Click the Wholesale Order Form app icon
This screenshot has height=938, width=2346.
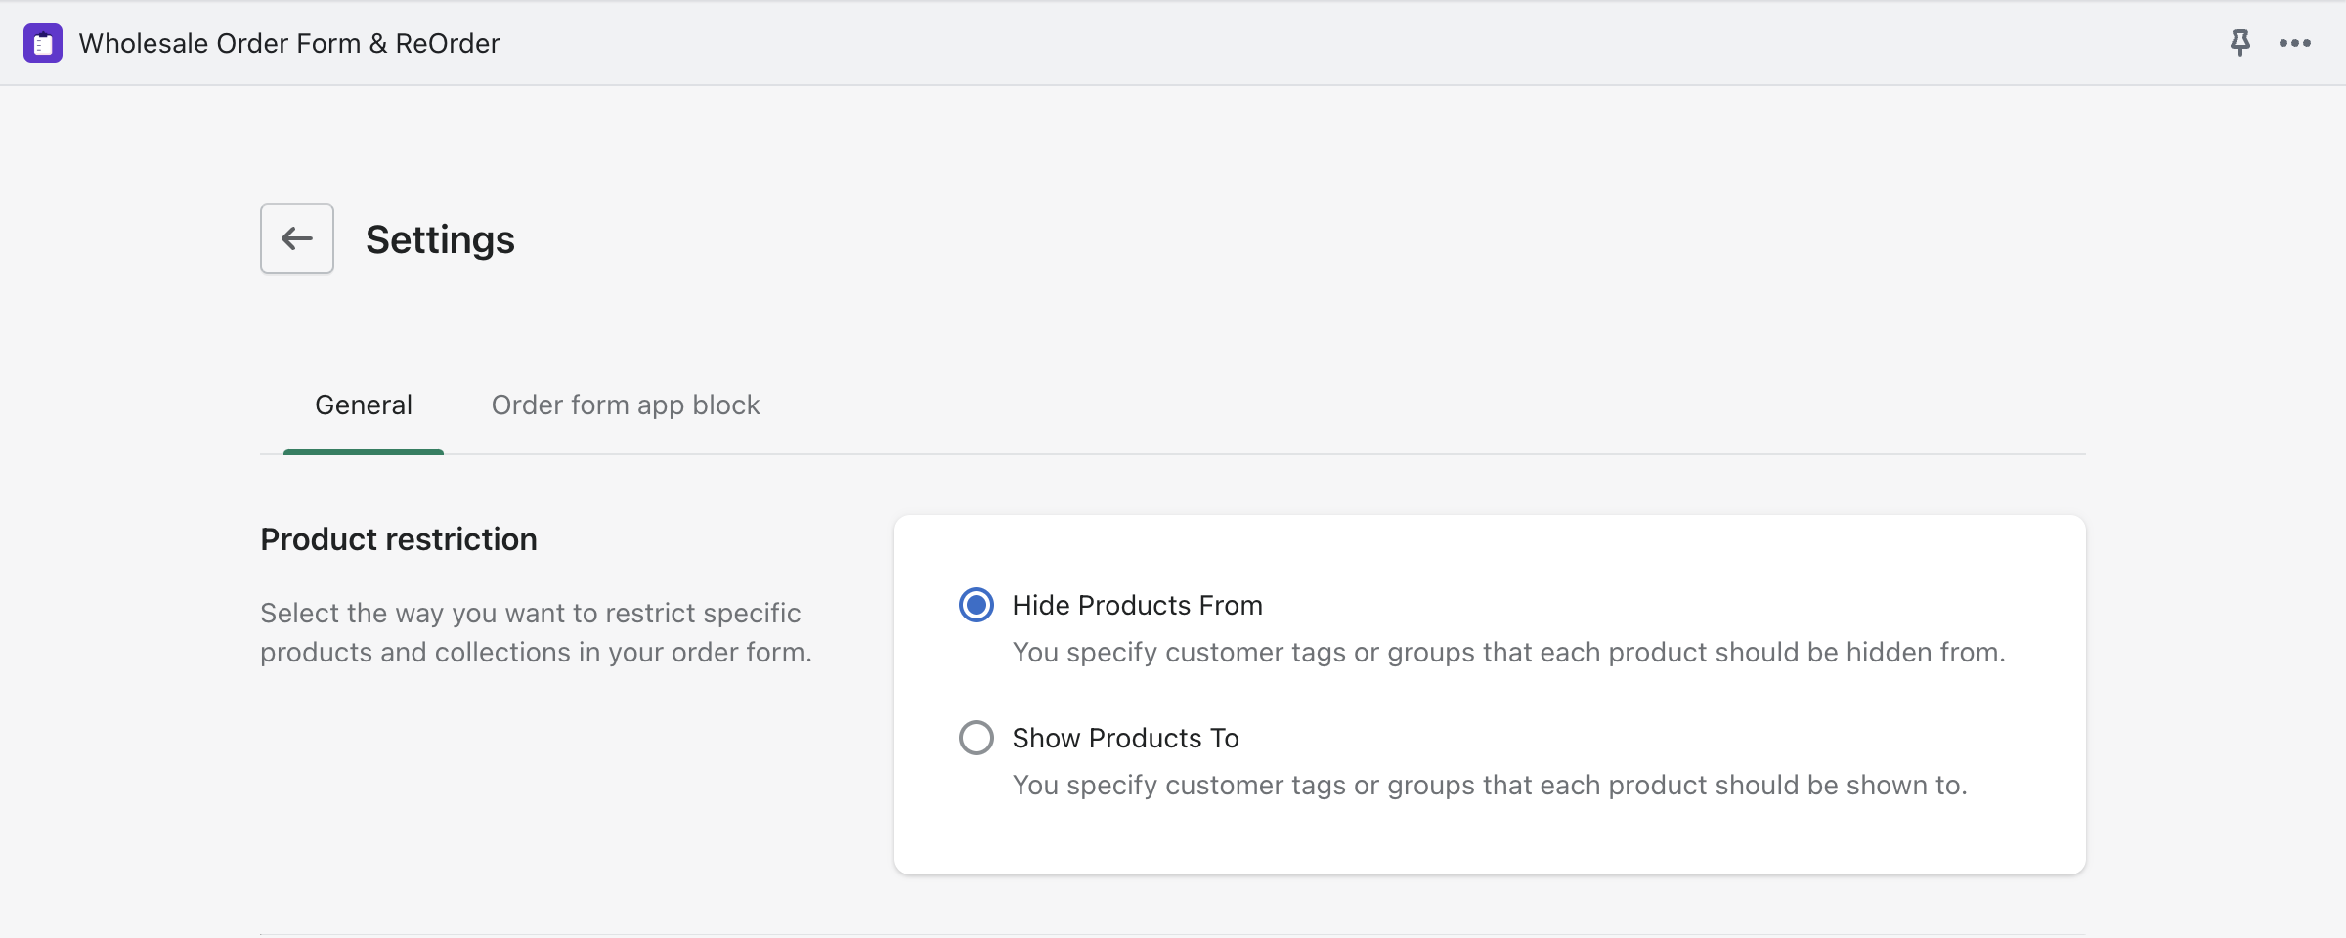[43, 43]
